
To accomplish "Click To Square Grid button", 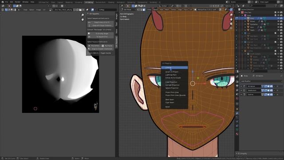I will click(101, 36).
